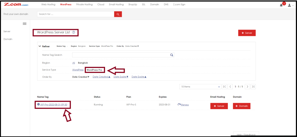Click the 2023-08-31 expiry date
Image resolution: width=297 pixels, height=137 pixels.
(165, 104)
